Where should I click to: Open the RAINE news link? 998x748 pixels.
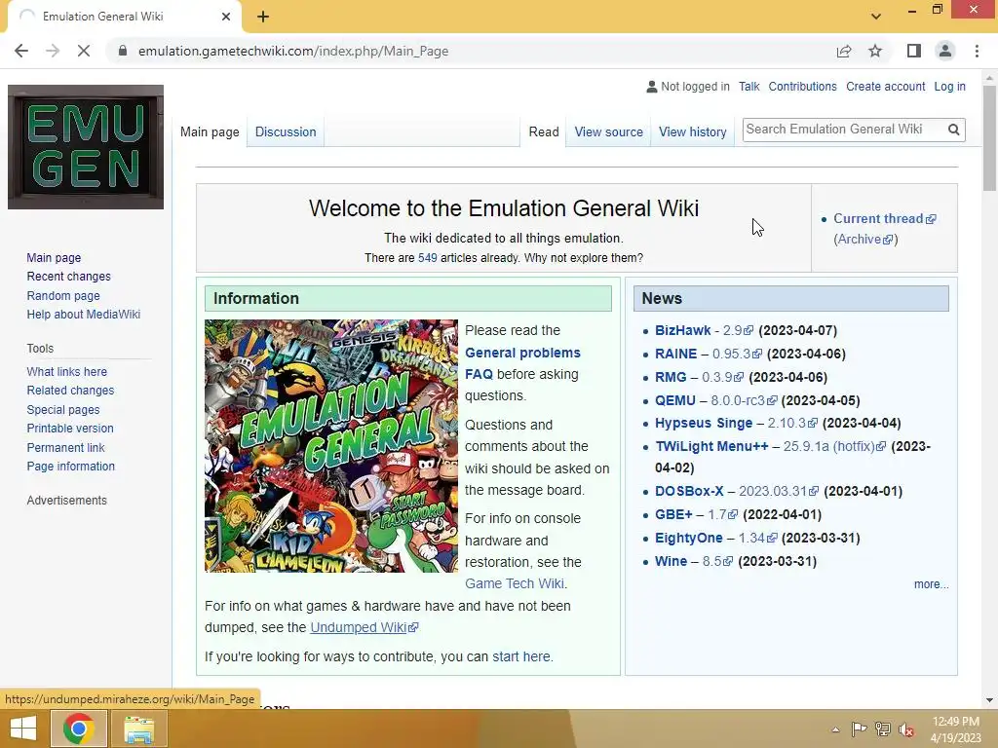pyautogui.click(x=676, y=354)
